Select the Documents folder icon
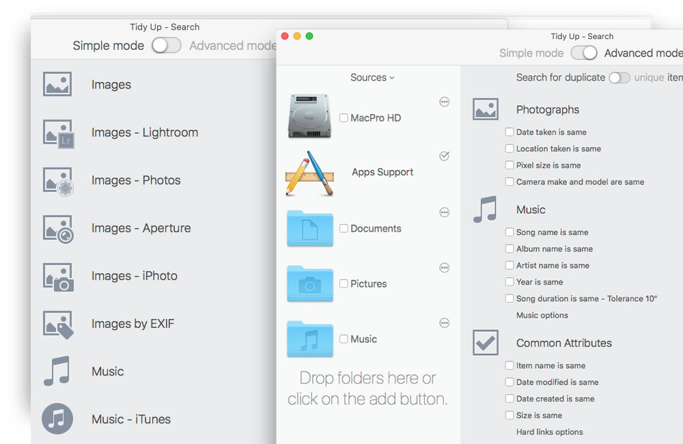683x444 pixels. coord(309,228)
